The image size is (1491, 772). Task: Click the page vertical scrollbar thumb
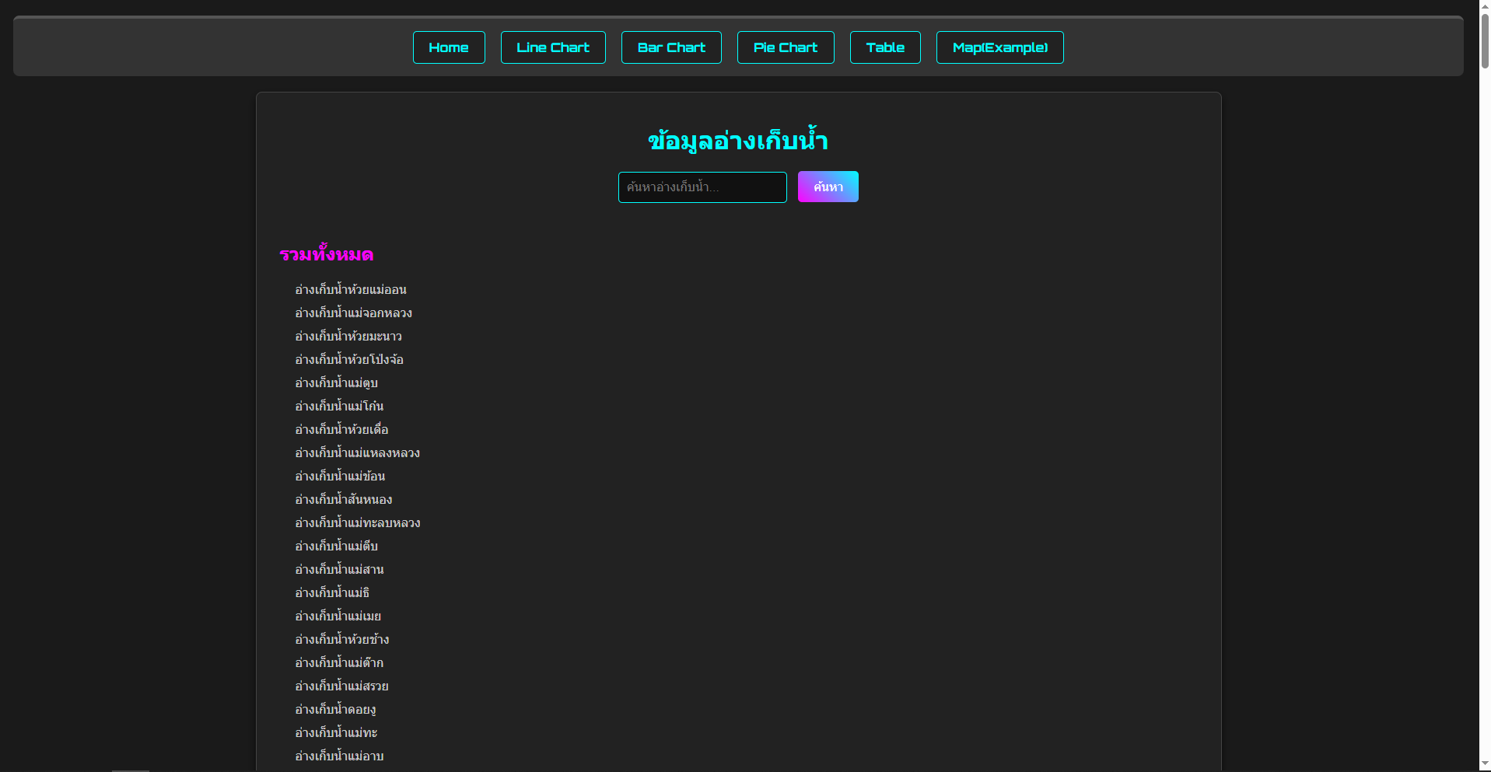[x=1484, y=39]
